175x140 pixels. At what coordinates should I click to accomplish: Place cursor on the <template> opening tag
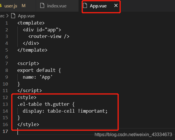pyautogui.click(x=31, y=23)
